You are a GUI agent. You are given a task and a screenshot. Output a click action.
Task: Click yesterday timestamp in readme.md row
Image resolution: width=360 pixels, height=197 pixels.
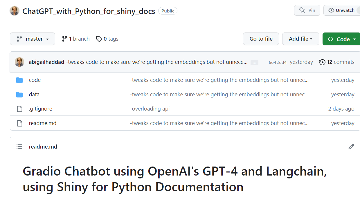(343, 123)
